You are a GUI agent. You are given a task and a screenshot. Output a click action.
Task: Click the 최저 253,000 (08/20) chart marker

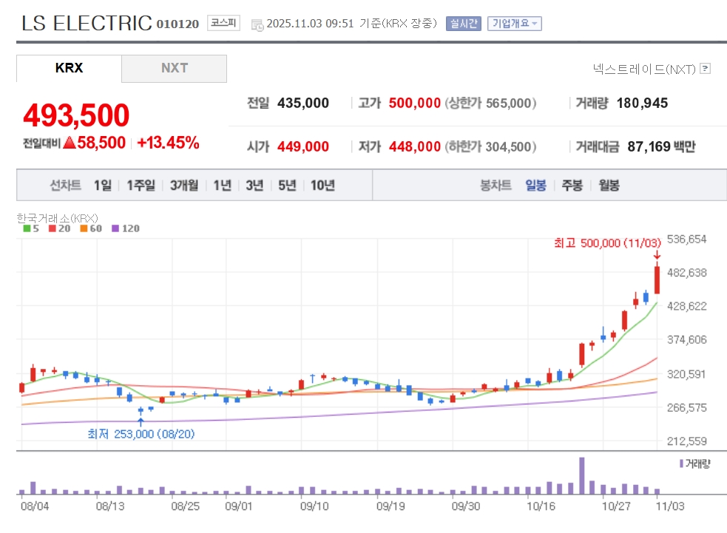[x=141, y=434]
